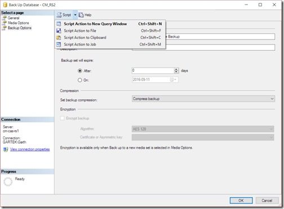Click the Cancel button
The image size is (284, 209).
267,201
